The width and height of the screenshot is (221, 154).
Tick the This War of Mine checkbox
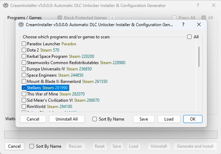[24, 94]
